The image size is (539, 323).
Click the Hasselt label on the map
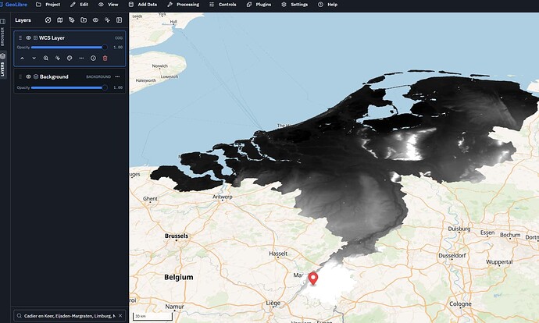[x=278, y=254]
